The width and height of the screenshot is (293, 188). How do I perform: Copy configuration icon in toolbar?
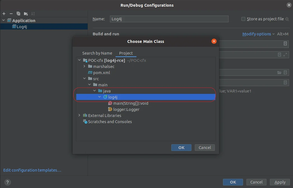pyautogui.click(x=18, y=14)
